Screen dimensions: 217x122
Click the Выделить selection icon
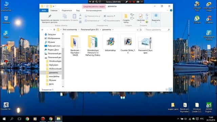click(156, 16)
